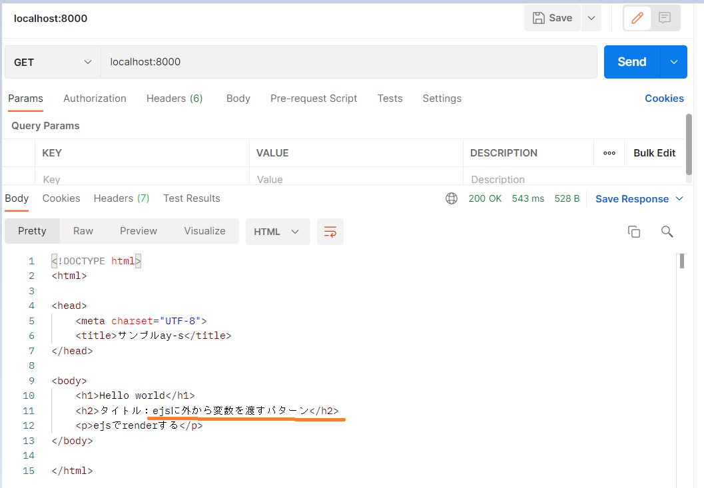The height and width of the screenshot is (488, 704).
Task: Click the <!DOCTYPE html> code line
Action: [x=96, y=261]
